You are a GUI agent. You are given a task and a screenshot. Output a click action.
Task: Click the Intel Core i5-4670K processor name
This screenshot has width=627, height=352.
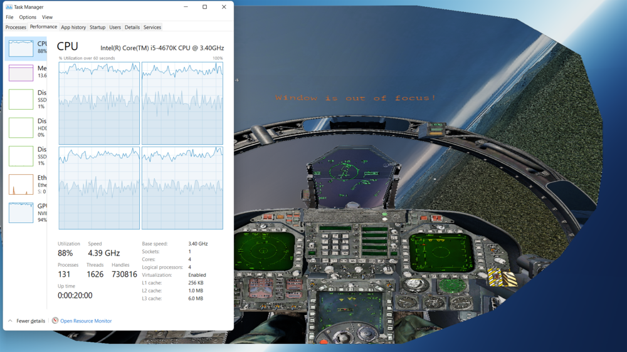point(162,48)
